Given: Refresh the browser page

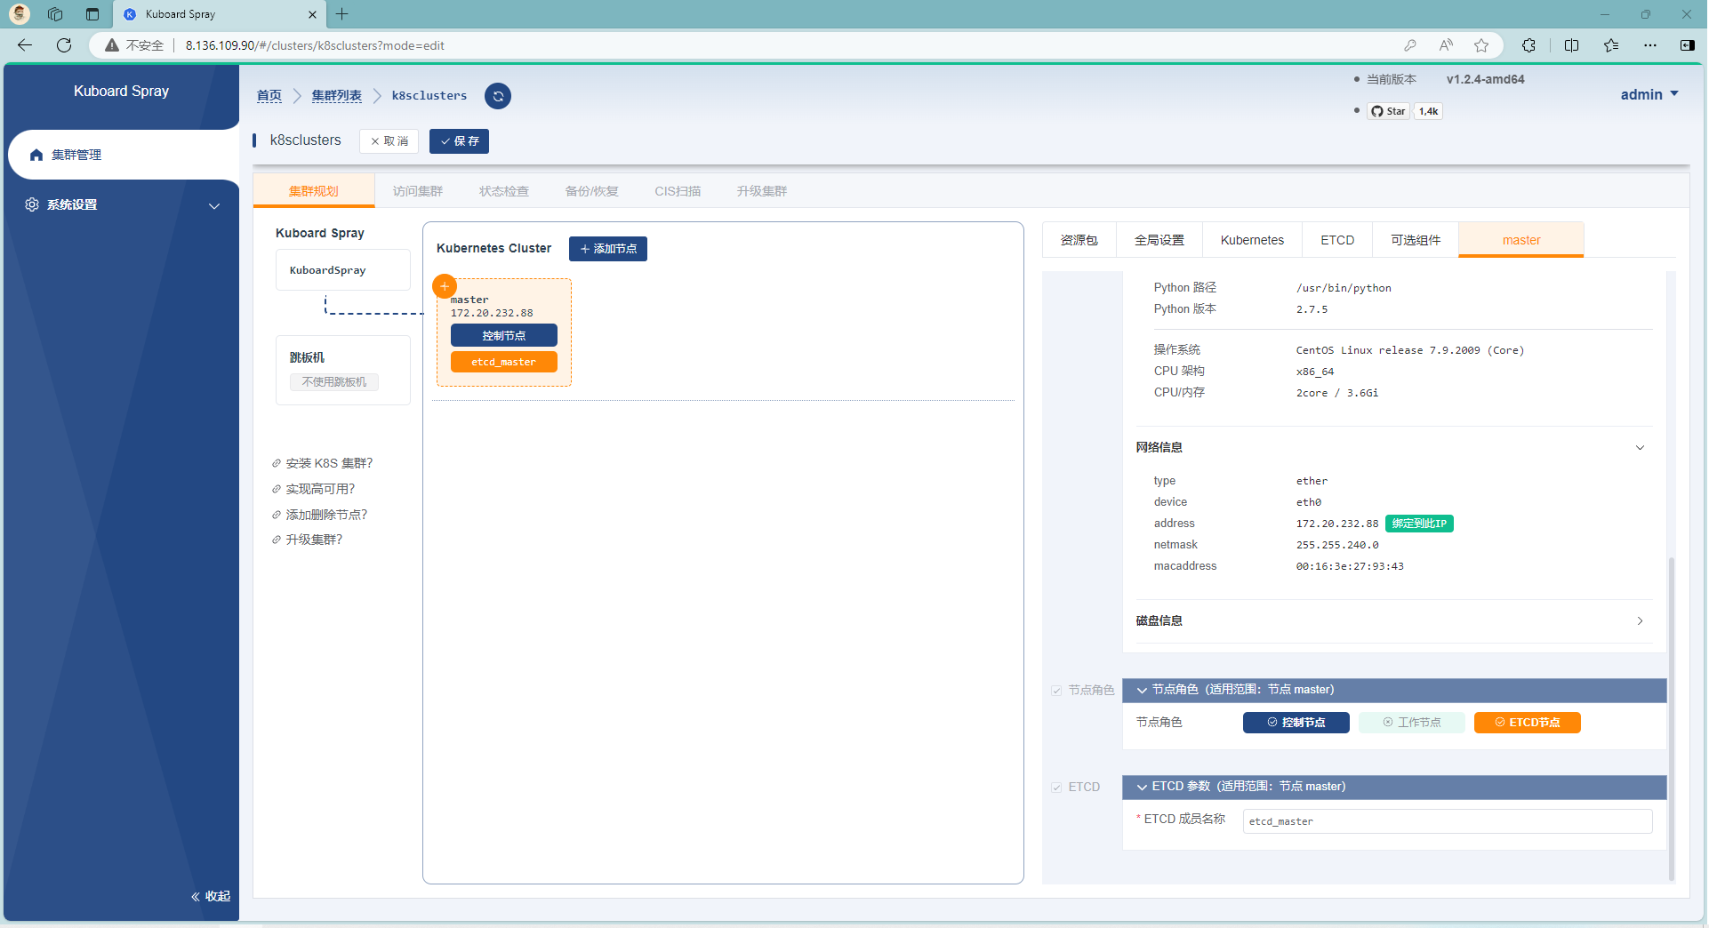Looking at the screenshot, I should click(64, 45).
